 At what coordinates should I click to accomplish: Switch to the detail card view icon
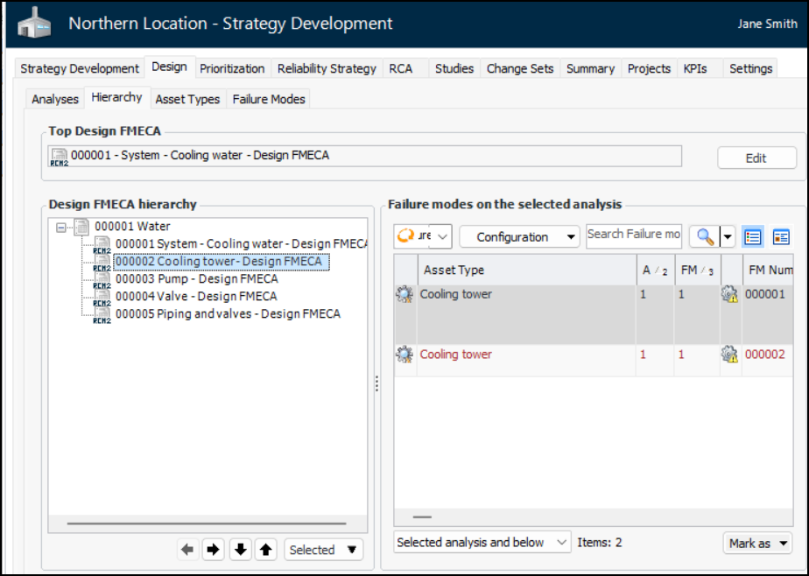tap(781, 236)
